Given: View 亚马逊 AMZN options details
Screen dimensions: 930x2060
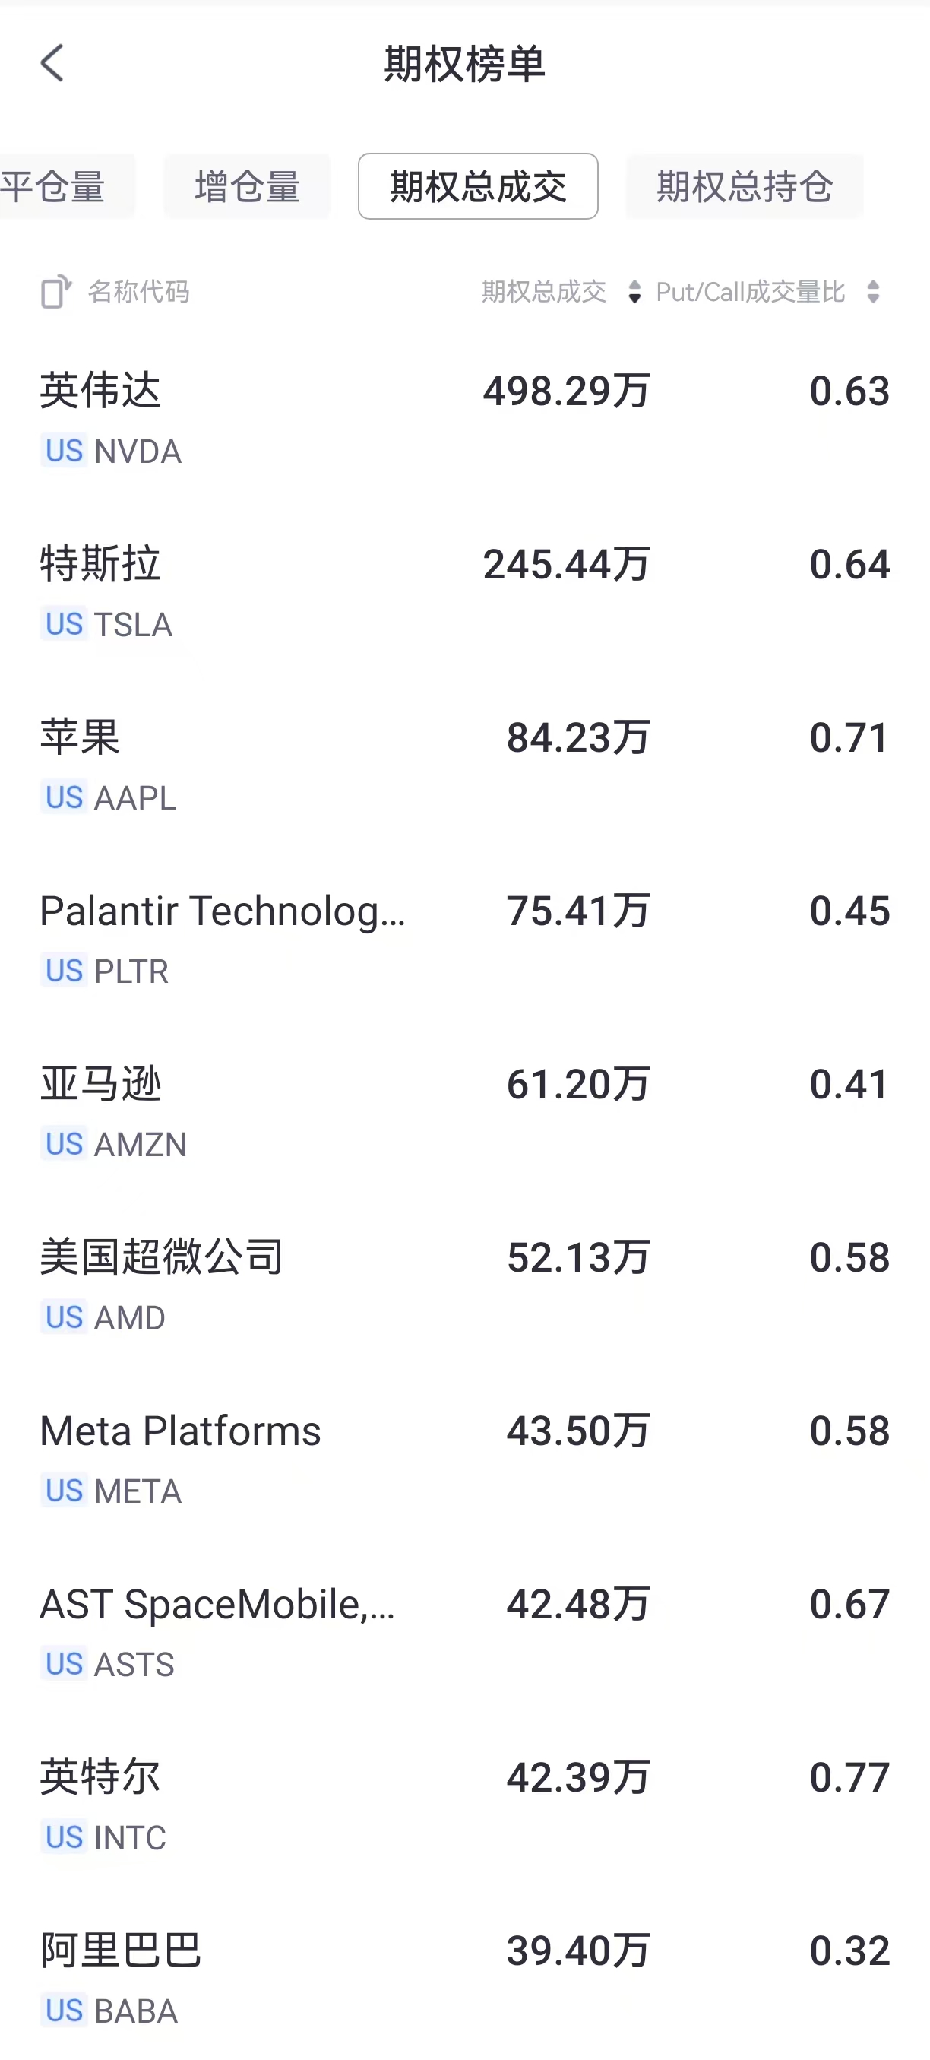Looking at the screenshot, I should pos(463,1112).
